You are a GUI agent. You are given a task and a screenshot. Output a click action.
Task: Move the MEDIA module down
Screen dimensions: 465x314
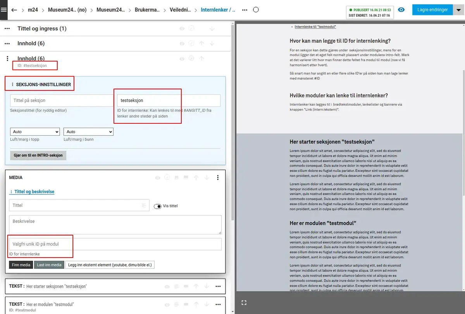(207, 178)
